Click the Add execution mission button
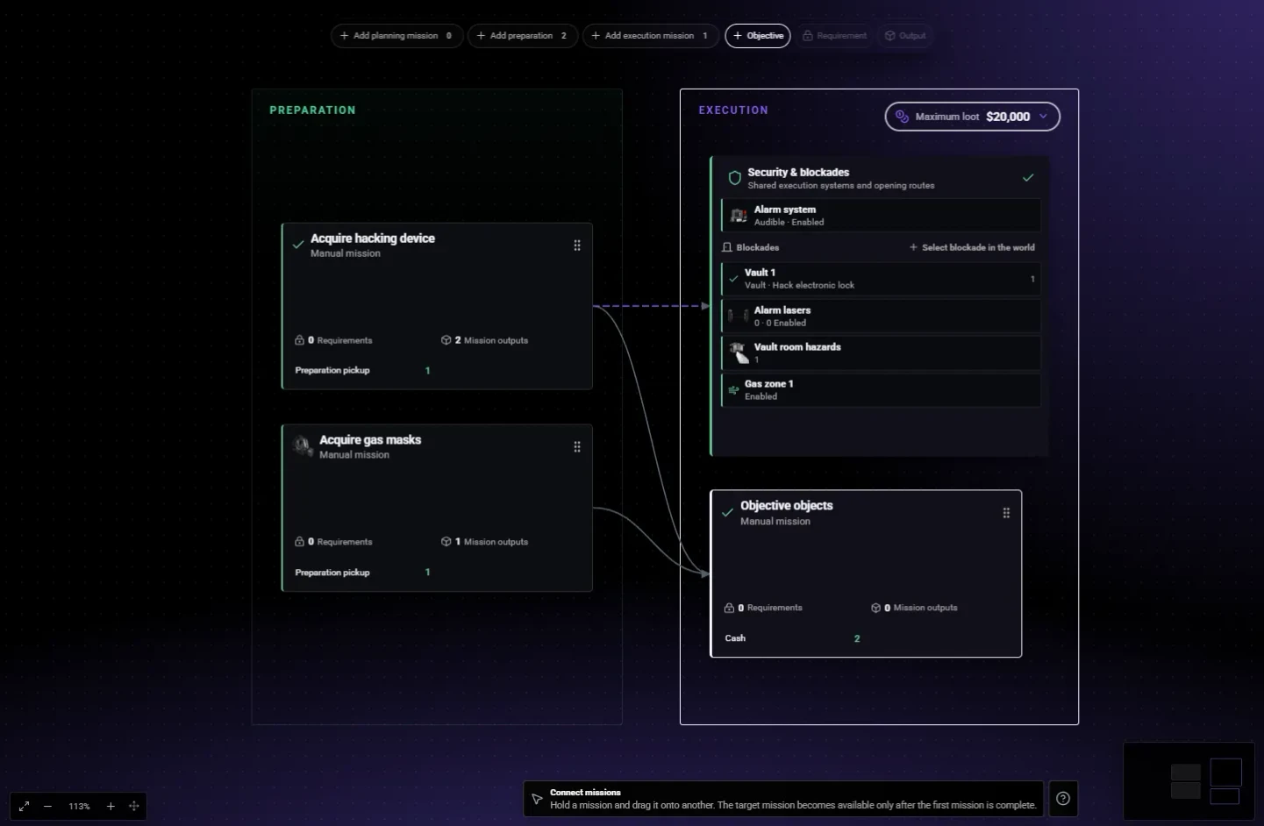This screenshot has height=826, width=1264. (650, 36)
